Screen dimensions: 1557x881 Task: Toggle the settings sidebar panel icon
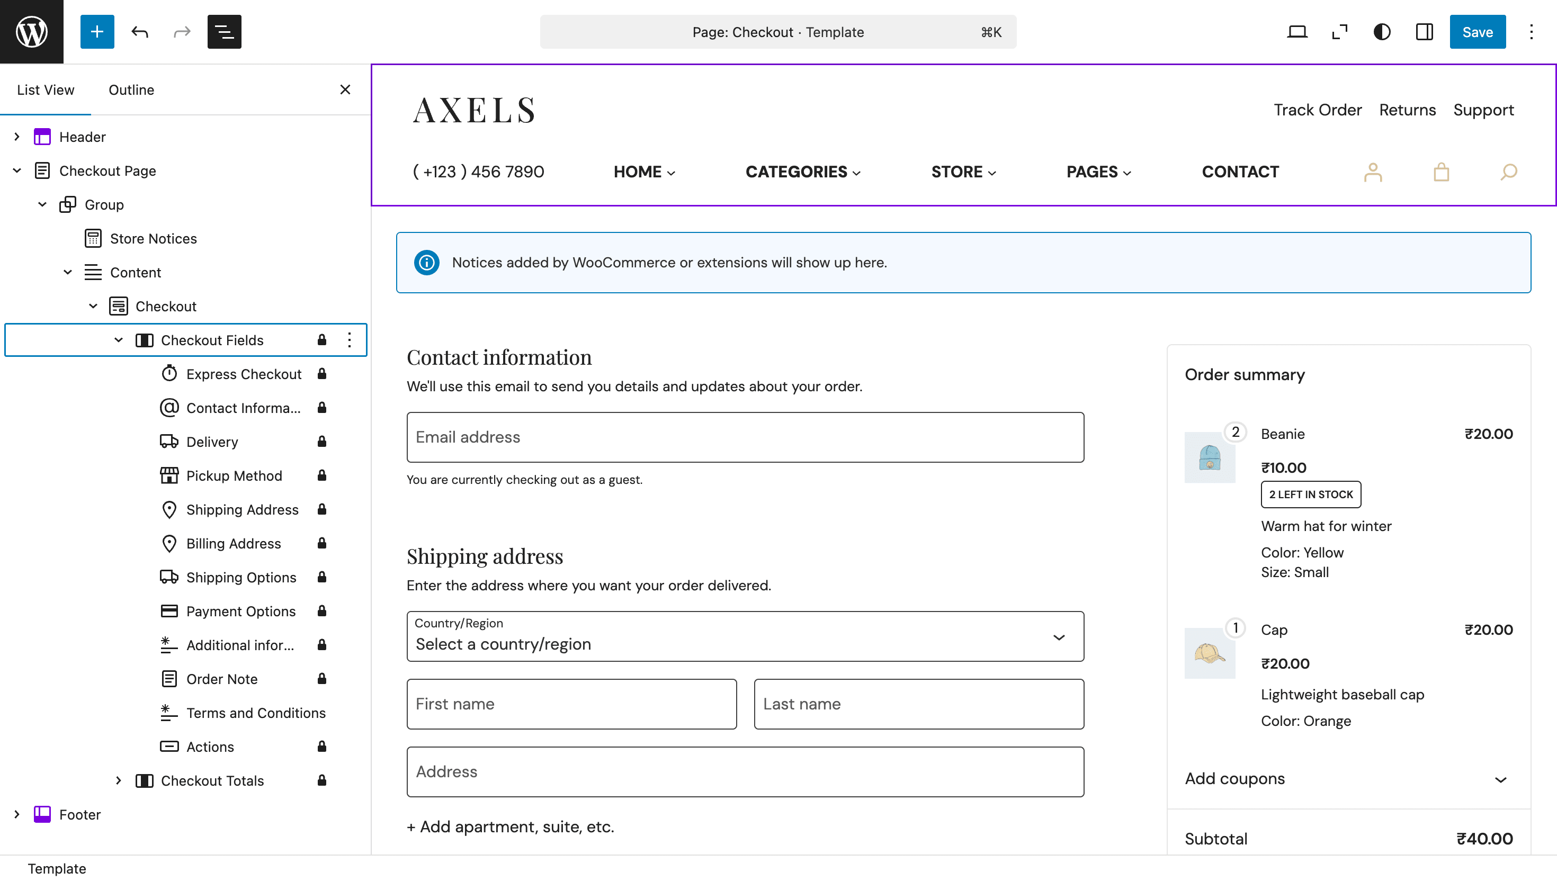[x=1424, y=31]
